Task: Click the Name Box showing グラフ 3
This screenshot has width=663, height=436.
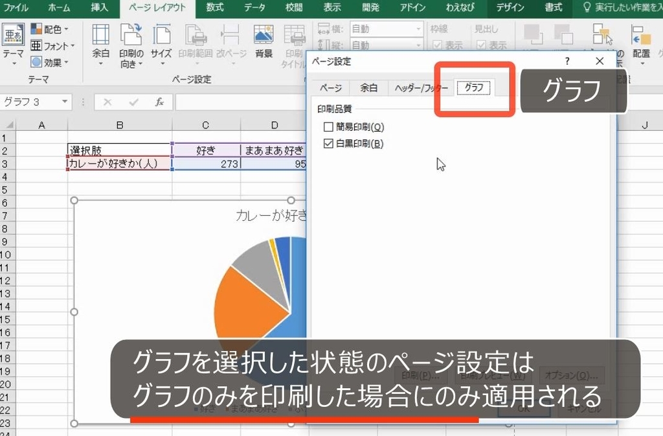Action: (x=30, y=102)
